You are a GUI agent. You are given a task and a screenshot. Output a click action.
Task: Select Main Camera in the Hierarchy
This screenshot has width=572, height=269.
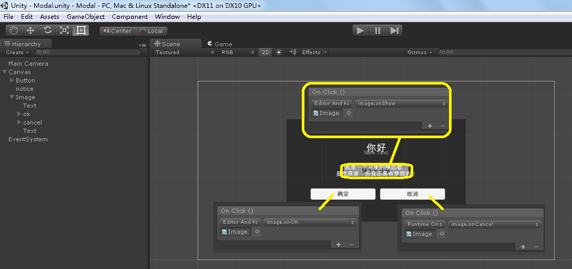click(28, 64)
